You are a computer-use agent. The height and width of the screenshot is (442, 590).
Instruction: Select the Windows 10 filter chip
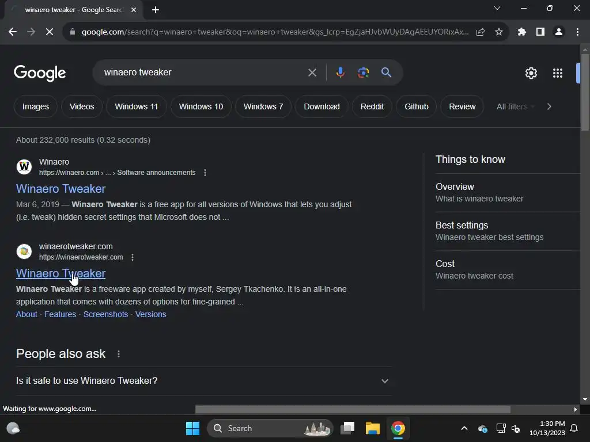(201, 106)
